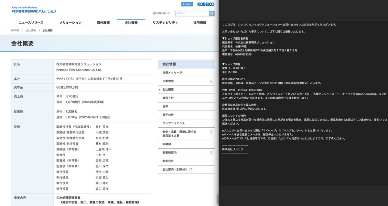Open the サステナビリティ menu
Image resolution: width=388 pixels, height=206 pixels.
pyautogui.click(x=165, y=23)
